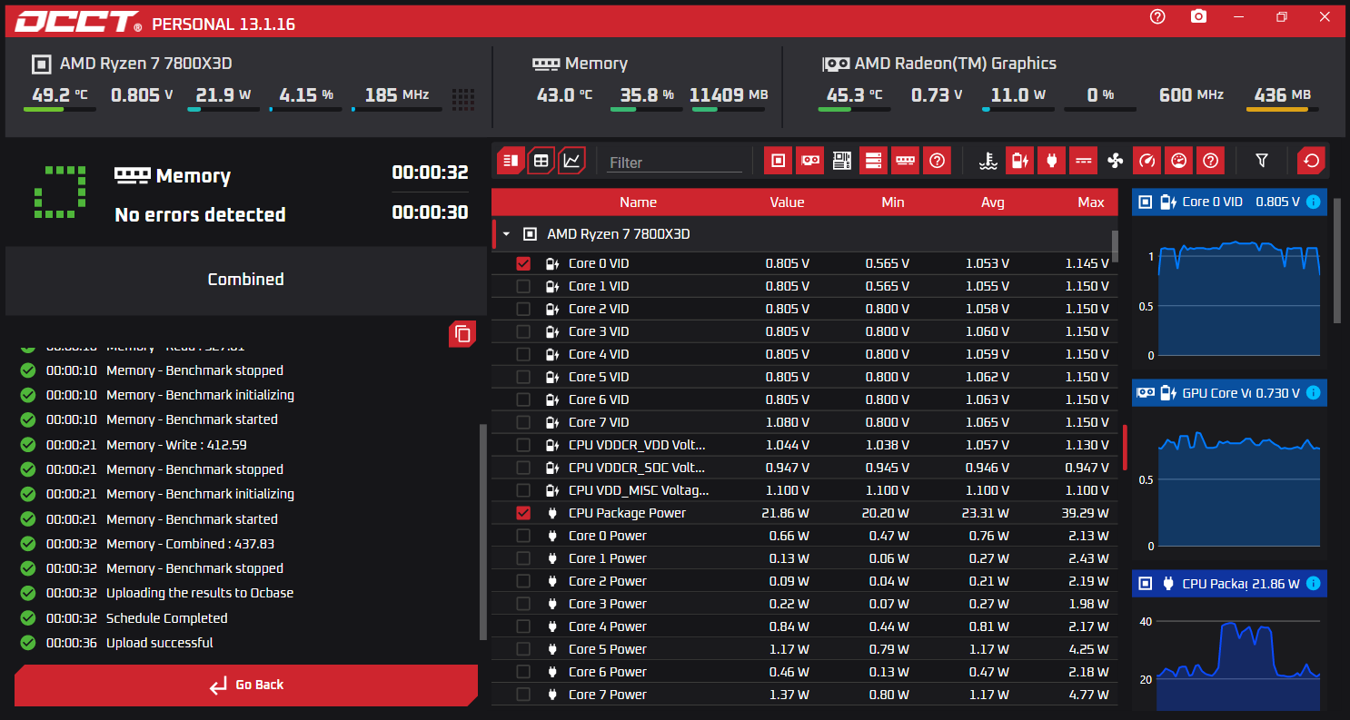
Task: Toggle the motherboard sensor filter icon
Action: point(841,161)
